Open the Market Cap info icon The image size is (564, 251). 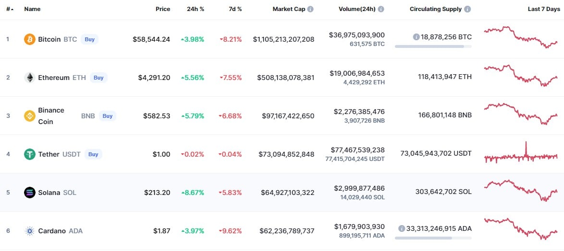(310, 9)
